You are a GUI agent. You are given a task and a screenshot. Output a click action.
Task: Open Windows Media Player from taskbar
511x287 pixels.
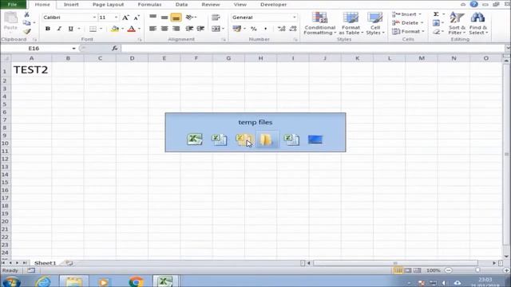(104, 281)
